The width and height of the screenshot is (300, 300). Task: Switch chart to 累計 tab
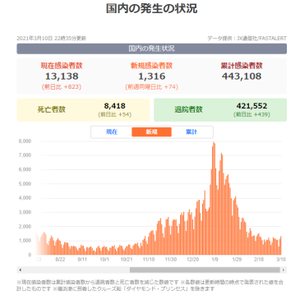click(x=192, y=132)
